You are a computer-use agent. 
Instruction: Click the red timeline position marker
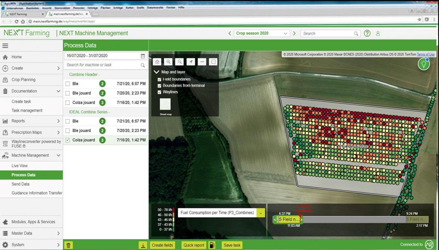point(300,216)
